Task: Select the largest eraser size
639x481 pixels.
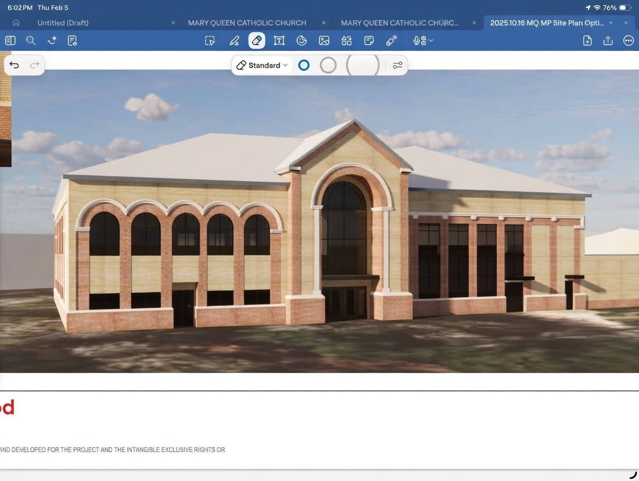Action: click(x=363, y=65)
